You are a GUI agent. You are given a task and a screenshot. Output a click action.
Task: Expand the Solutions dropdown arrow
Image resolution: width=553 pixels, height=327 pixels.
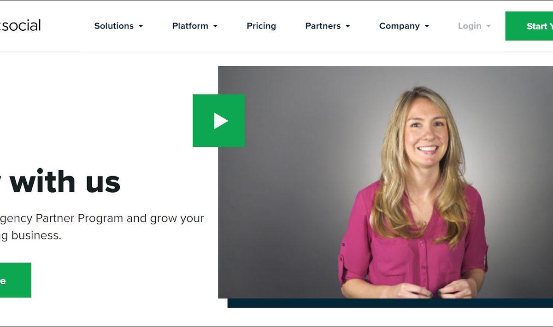[141, 26]
